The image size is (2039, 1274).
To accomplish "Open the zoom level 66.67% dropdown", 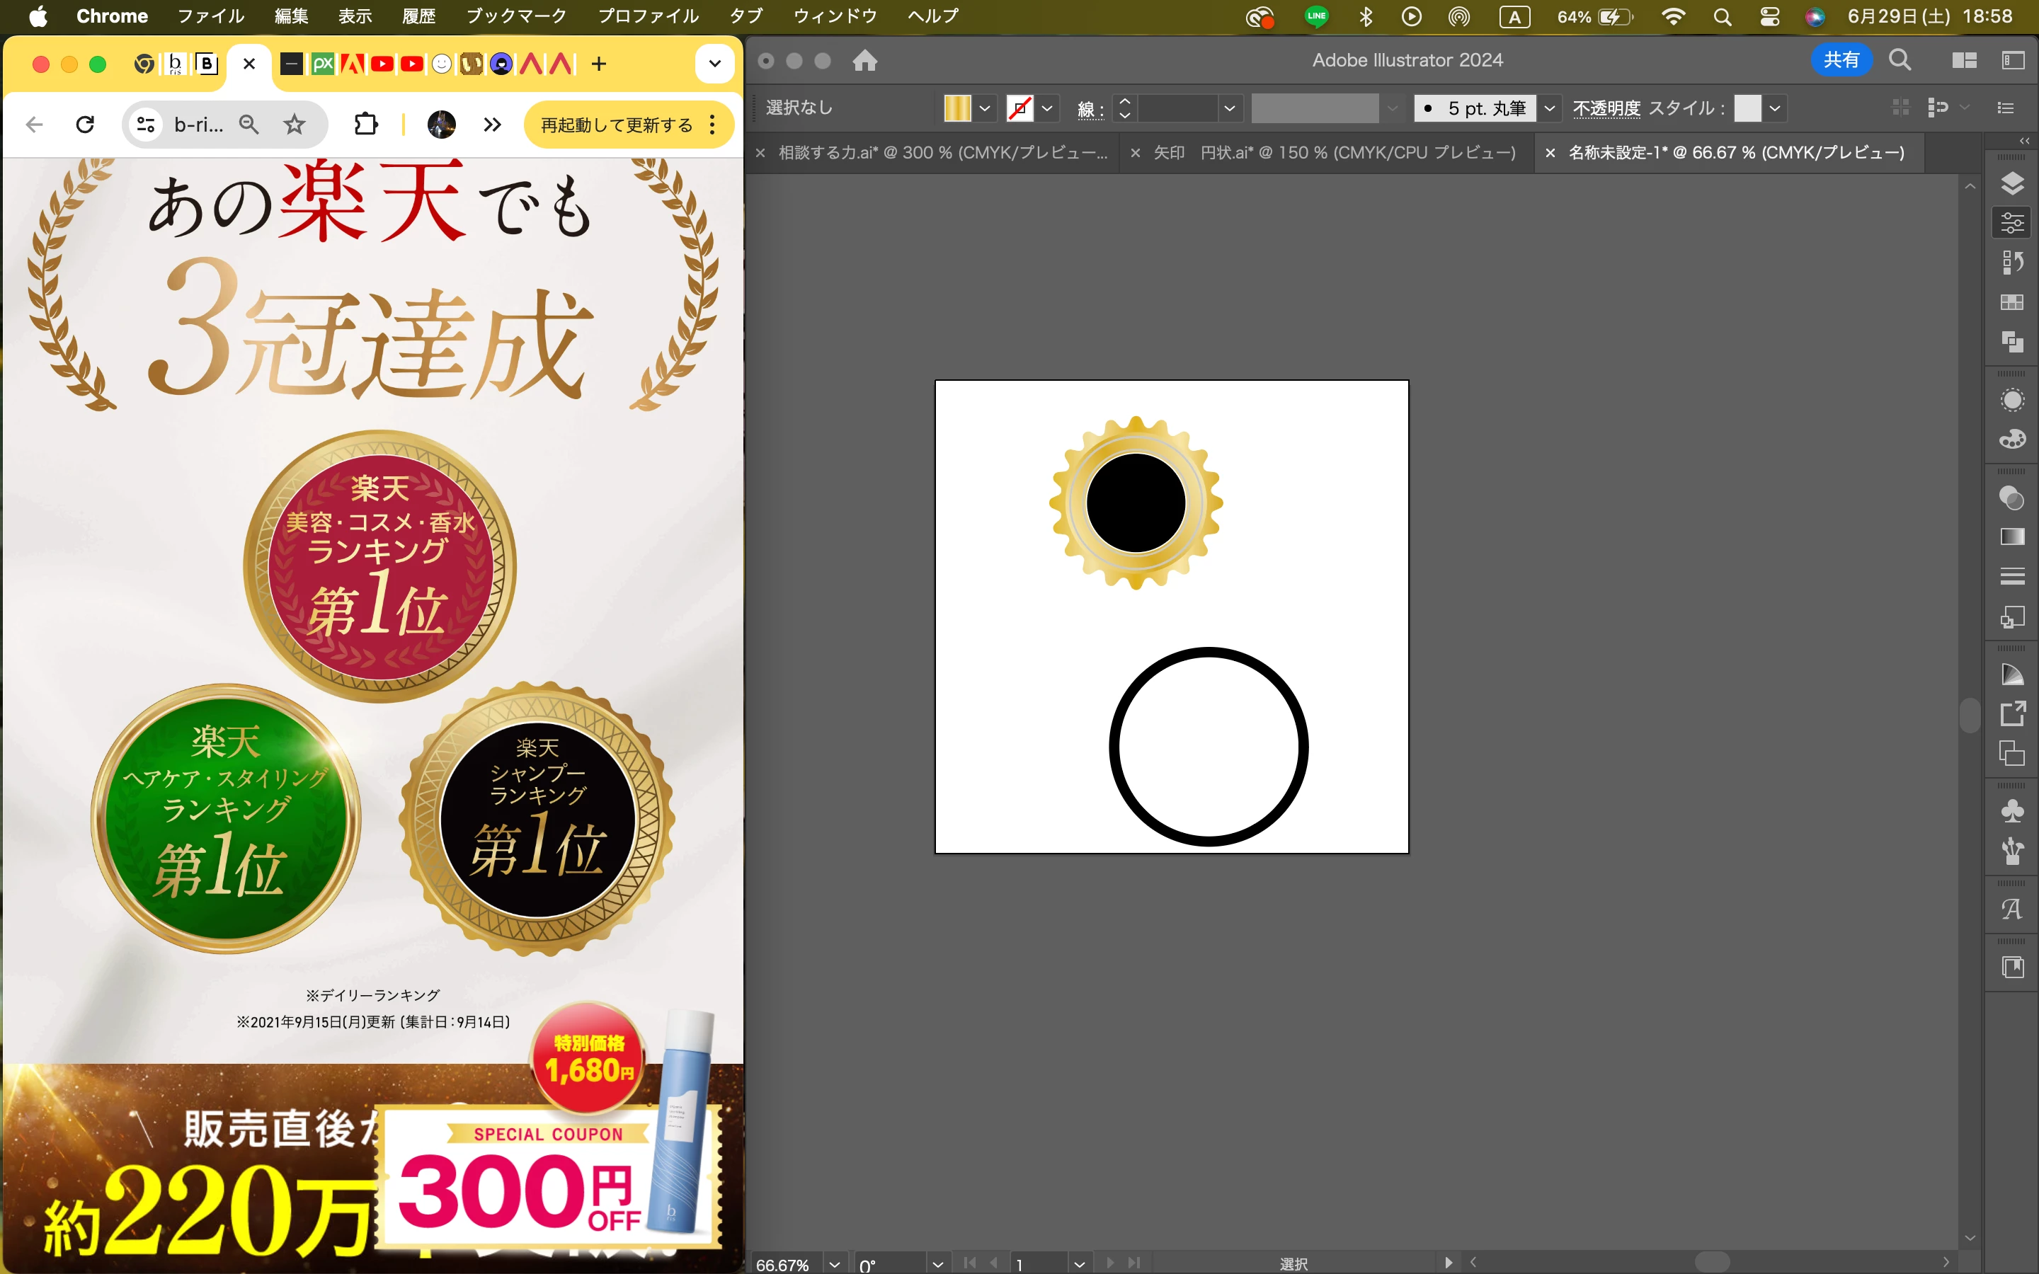I will 834,1264.
